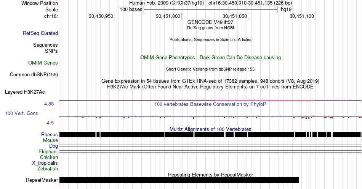Click the RepeatMasker track label
Screen dimensions: 362x189
click(x=42, y=180)
